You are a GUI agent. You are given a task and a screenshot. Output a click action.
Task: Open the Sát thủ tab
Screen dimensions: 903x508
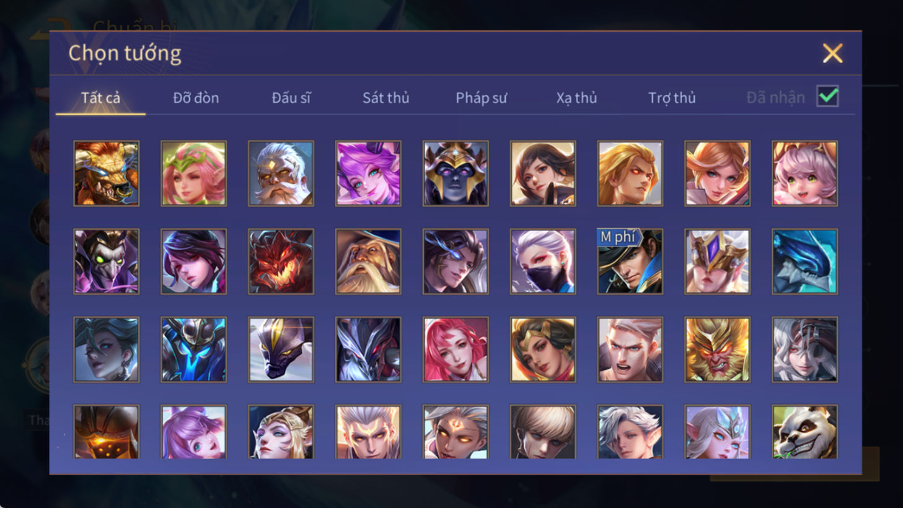385,98
